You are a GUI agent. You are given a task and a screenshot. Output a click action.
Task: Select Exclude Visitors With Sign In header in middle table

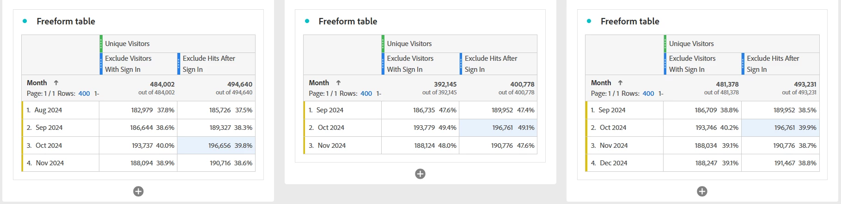click(x=410, y=64)
